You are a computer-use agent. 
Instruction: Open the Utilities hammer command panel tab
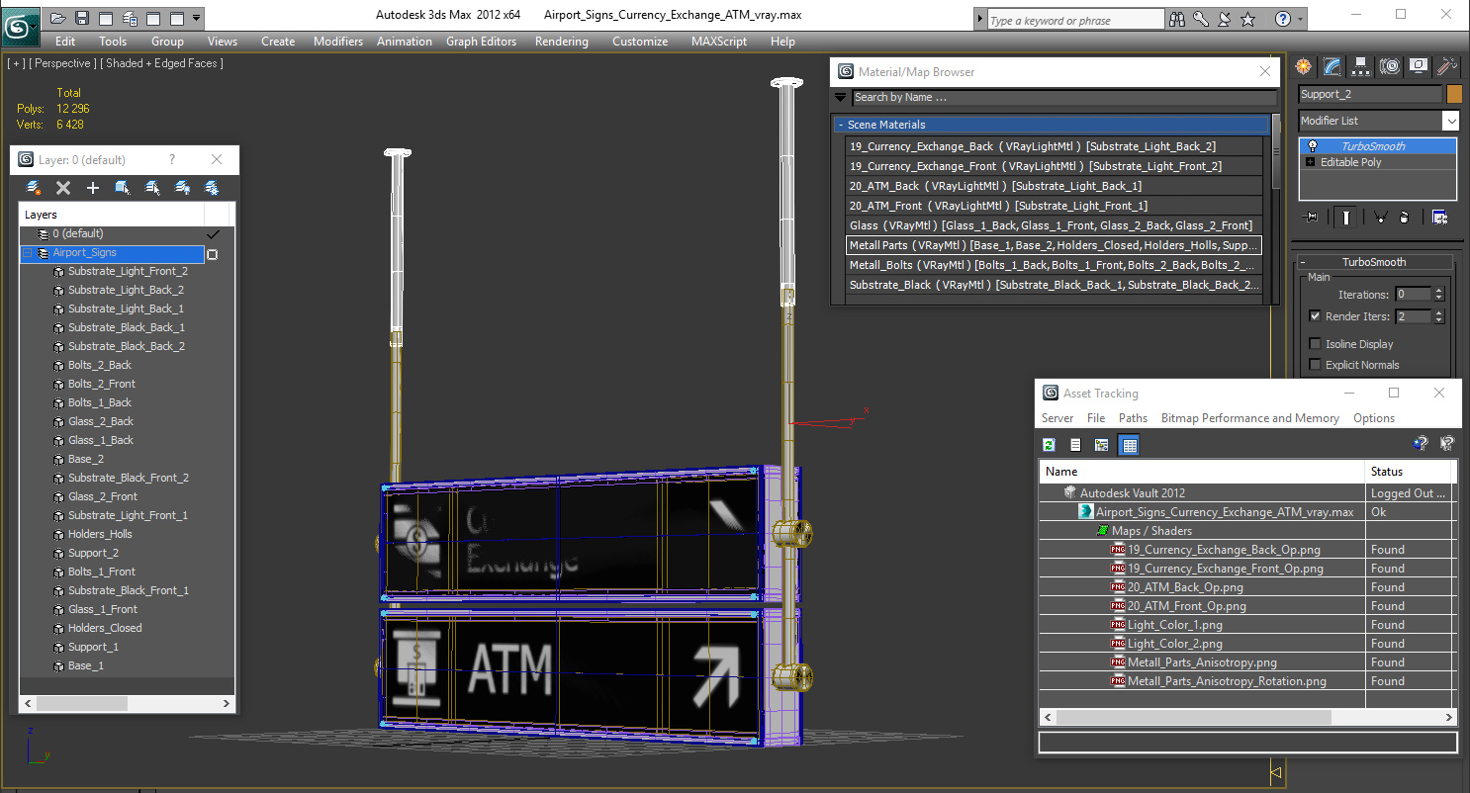tap(1447, 66)
